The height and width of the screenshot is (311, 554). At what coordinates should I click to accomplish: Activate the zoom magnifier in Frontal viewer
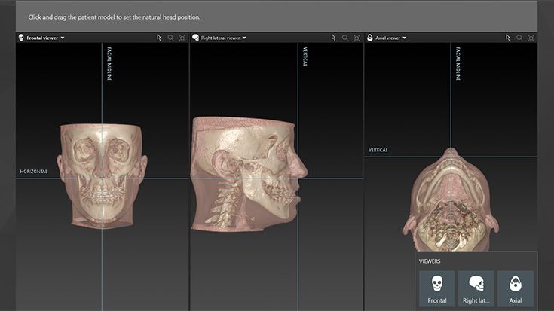click(170, 38)
